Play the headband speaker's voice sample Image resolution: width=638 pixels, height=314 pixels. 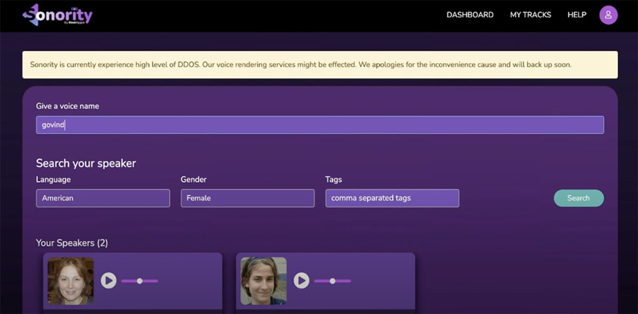[x=301, y=281]
